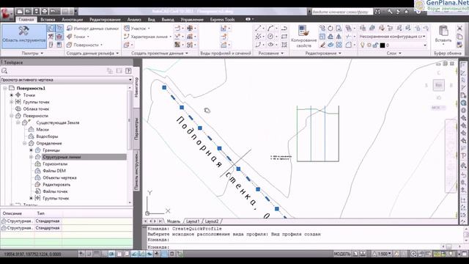469x264 pixels.
Task: Click the Toolspace search magnifier icon
Action: [4, 71]
